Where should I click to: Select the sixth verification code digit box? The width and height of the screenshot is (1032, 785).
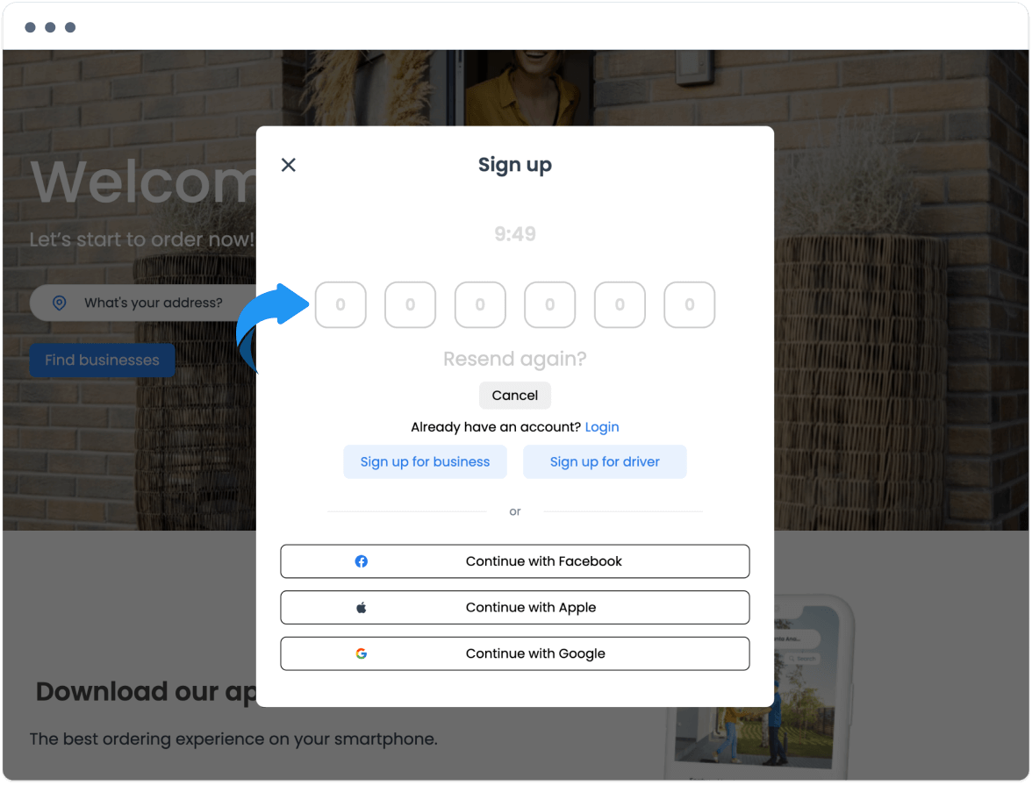pyautogui.click(x=689, y=304)
